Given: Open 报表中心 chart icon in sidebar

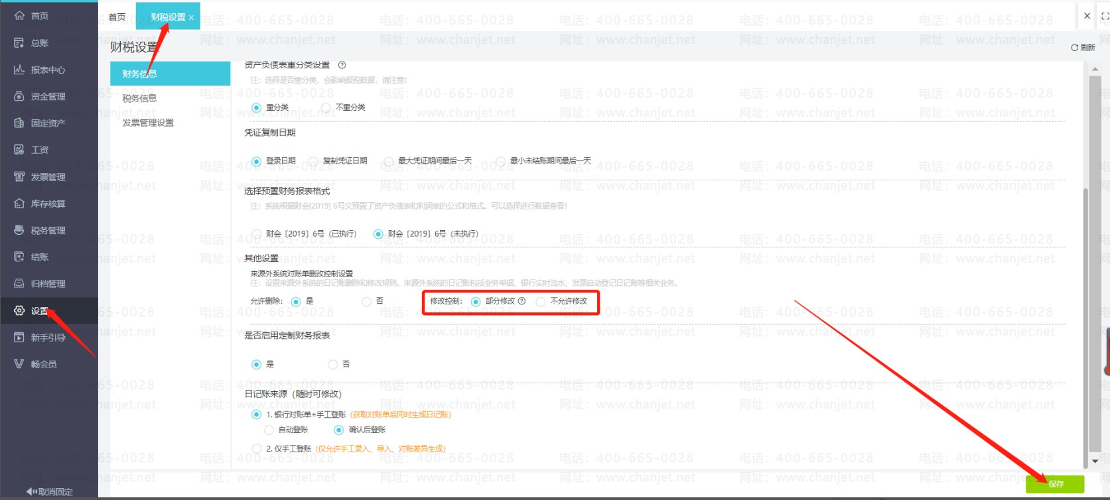Looking at the screenshot, I should tap(19, 70).
